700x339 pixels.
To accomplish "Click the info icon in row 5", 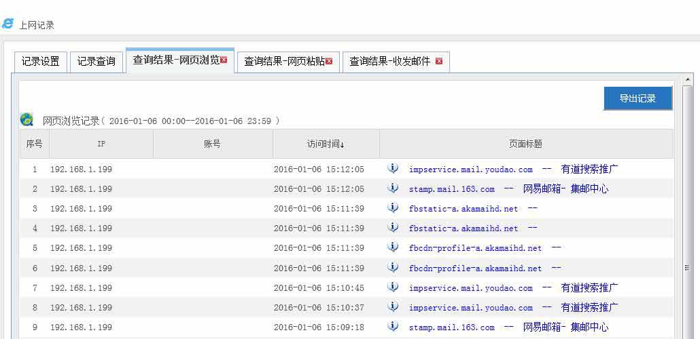I will point(393,248).
